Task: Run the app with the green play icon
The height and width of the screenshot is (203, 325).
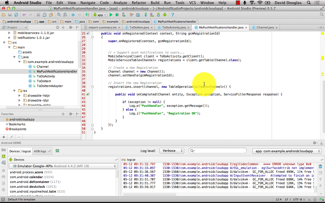Action: coord(111,15)
